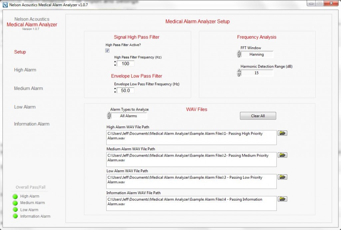Click the High Alarm pass indicator LED

tap(15, 196)
